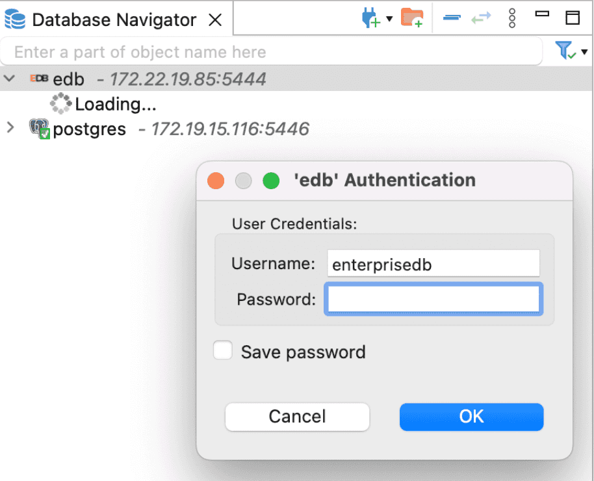Click the Collapse All toolbar icon
The width and height of the screenshot is (594, 481).
pyautogui.click(x=451, y=18)
